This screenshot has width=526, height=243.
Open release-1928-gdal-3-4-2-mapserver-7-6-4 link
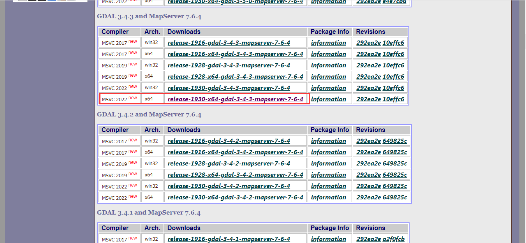[x=229, y=164]
